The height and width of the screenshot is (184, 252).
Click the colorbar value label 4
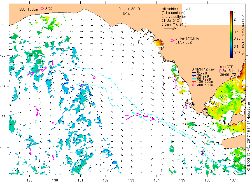[x=235, y=13]
